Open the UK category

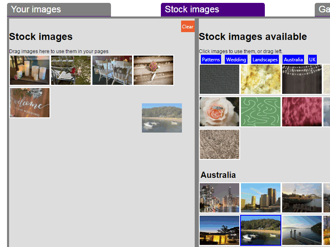312,59
